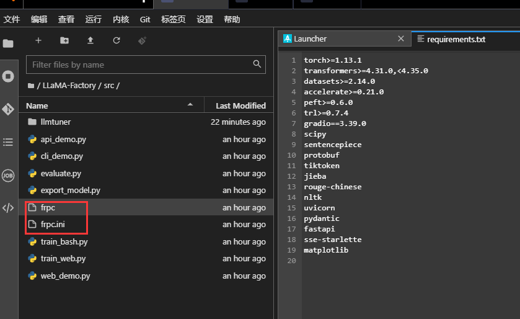The image size is (520, 319).
Task: Navigate to LLaMA-Factory in the breadcrumb
Action: (69, 86)
